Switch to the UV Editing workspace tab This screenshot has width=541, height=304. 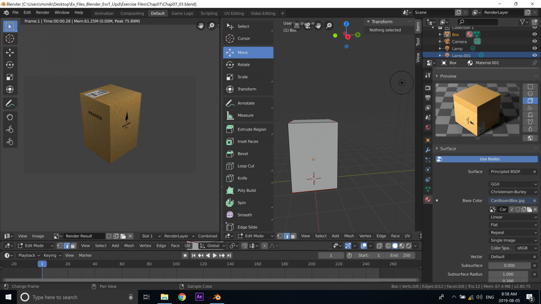point(234,13)
